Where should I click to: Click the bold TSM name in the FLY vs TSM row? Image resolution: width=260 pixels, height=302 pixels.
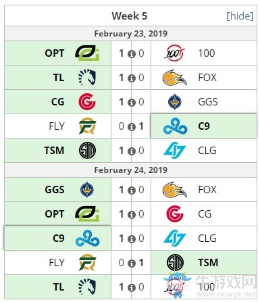pyautogui.click(x=208, y=263)
